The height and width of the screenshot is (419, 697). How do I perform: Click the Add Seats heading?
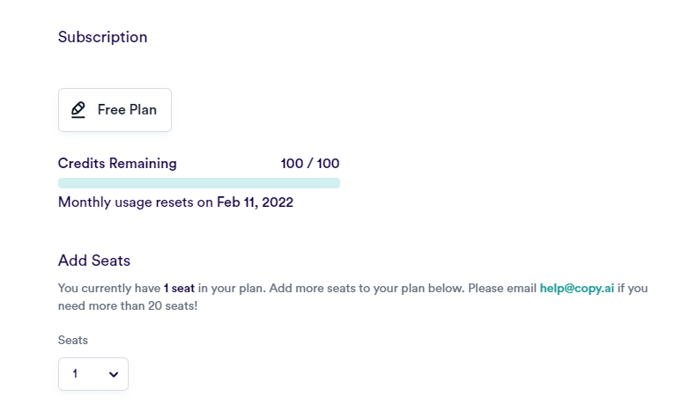pos(94,261)
